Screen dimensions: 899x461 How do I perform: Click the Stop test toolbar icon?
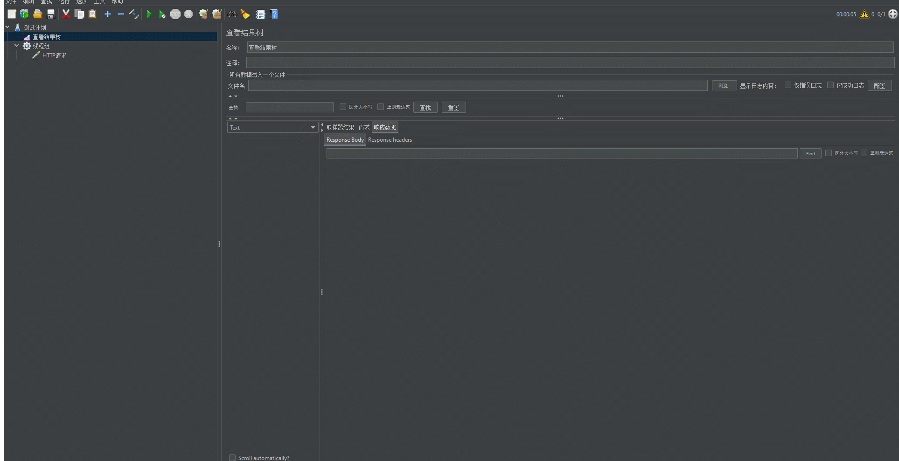[175, 14]
